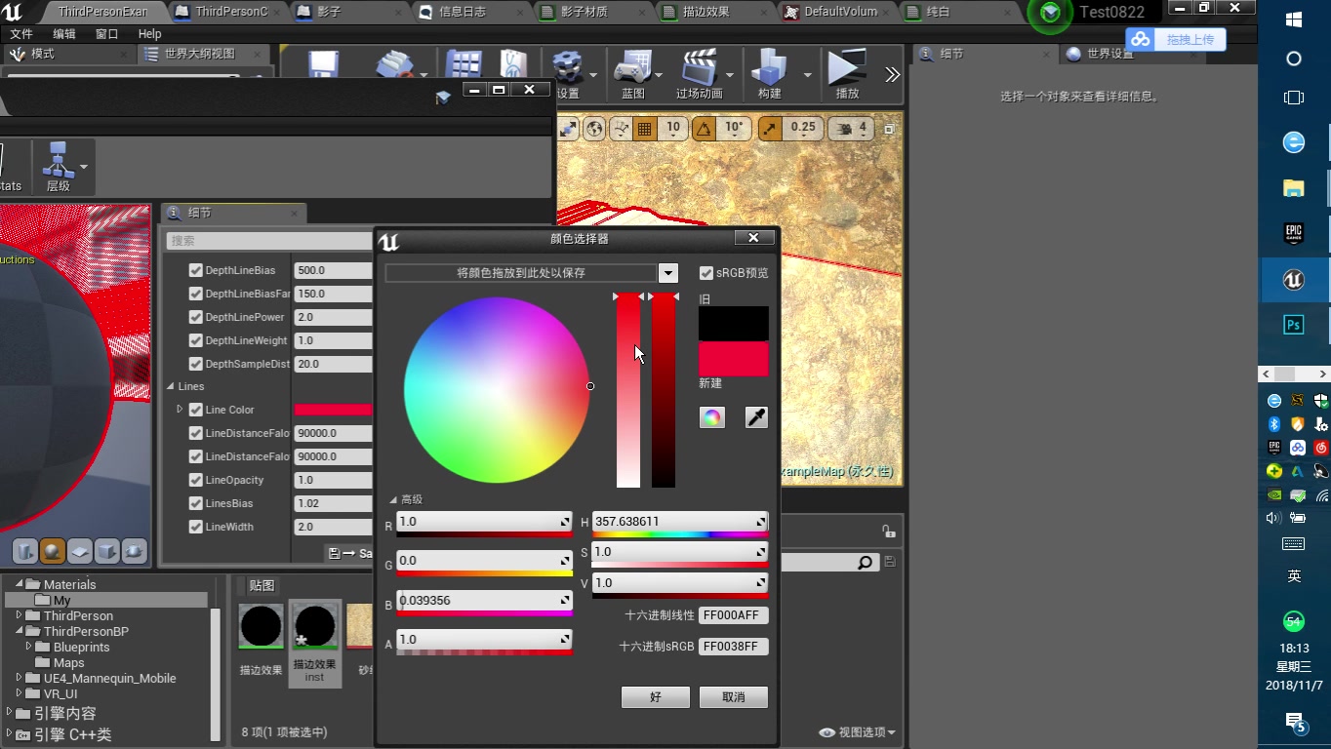This screenshot has height=749, width=1331.
Task: Select the teapot custom preview mesh button
Action: click(135, 551)
